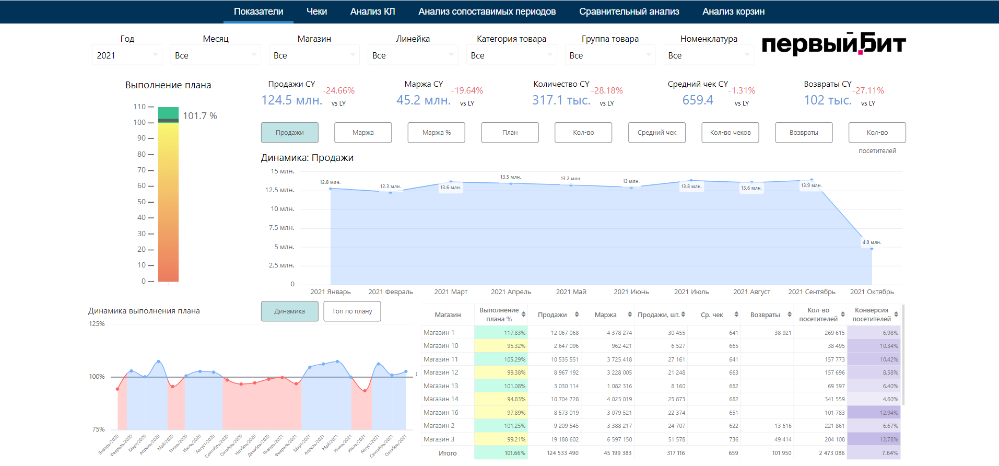Click the 2021 Октябрь data point 4.9 млн.

click(872, 249)
